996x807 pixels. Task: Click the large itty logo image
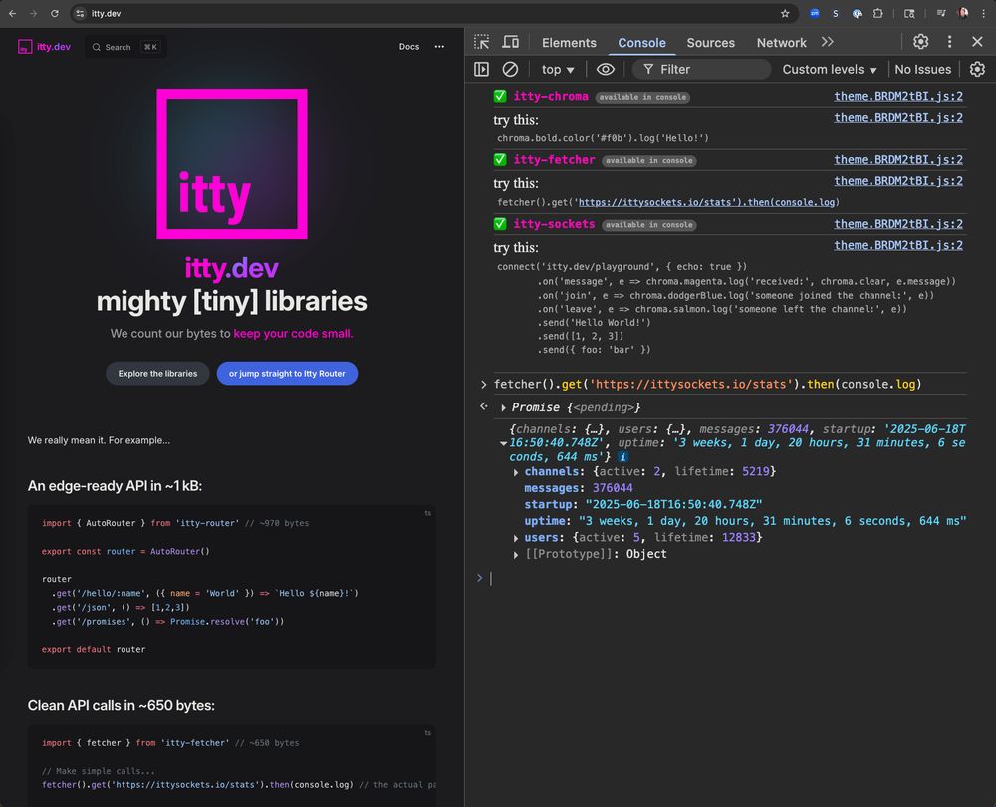coord(232,164)
